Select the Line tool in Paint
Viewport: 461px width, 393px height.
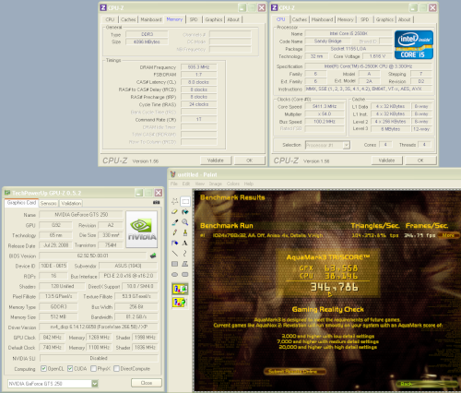point(175,254)
